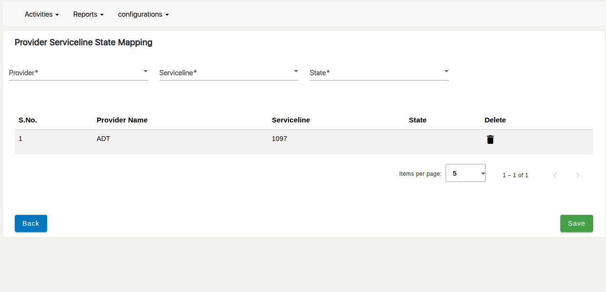The height and width of the screenshot is (292, 606).
Task: Expand the configurations menu
Action: point(143,14)
